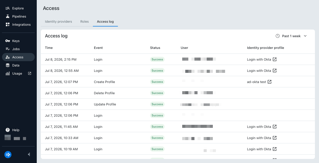
Task: Click Login with Okta on 10:33 AM row
Action: pos(259,138)
